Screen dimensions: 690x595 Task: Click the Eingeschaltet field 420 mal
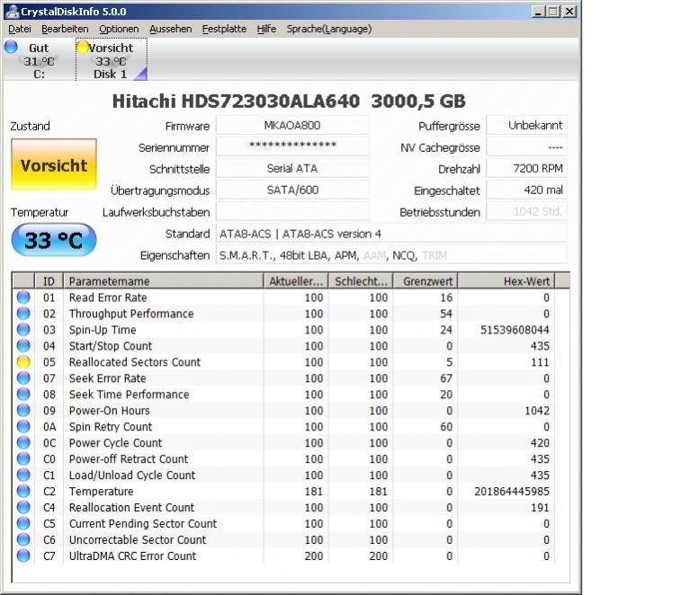(x=527, y=190)
